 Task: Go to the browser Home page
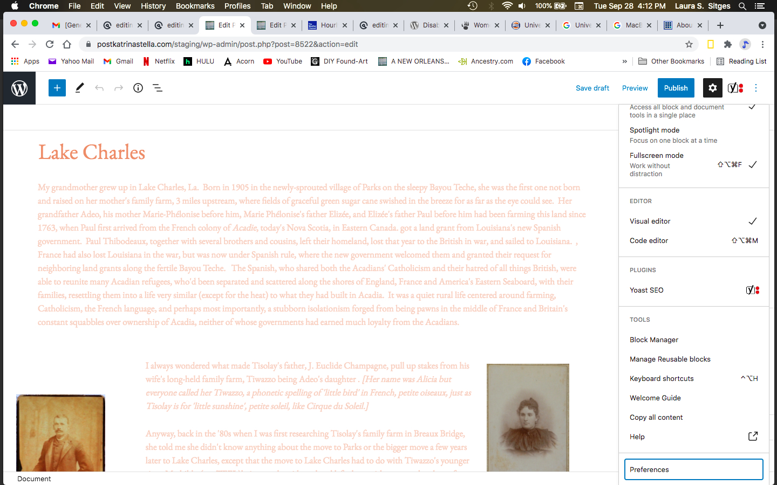[67, 44]
